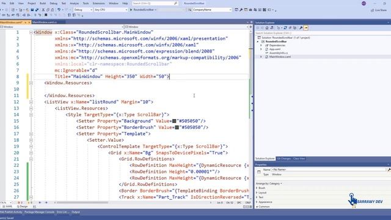The image size is (391, 220).
Task: Click the Save All toolbar icon
Action: [37, 10]
